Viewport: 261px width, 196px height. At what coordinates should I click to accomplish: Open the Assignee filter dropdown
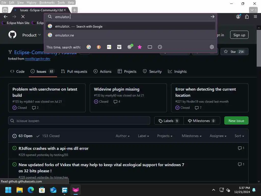(218, 136)
